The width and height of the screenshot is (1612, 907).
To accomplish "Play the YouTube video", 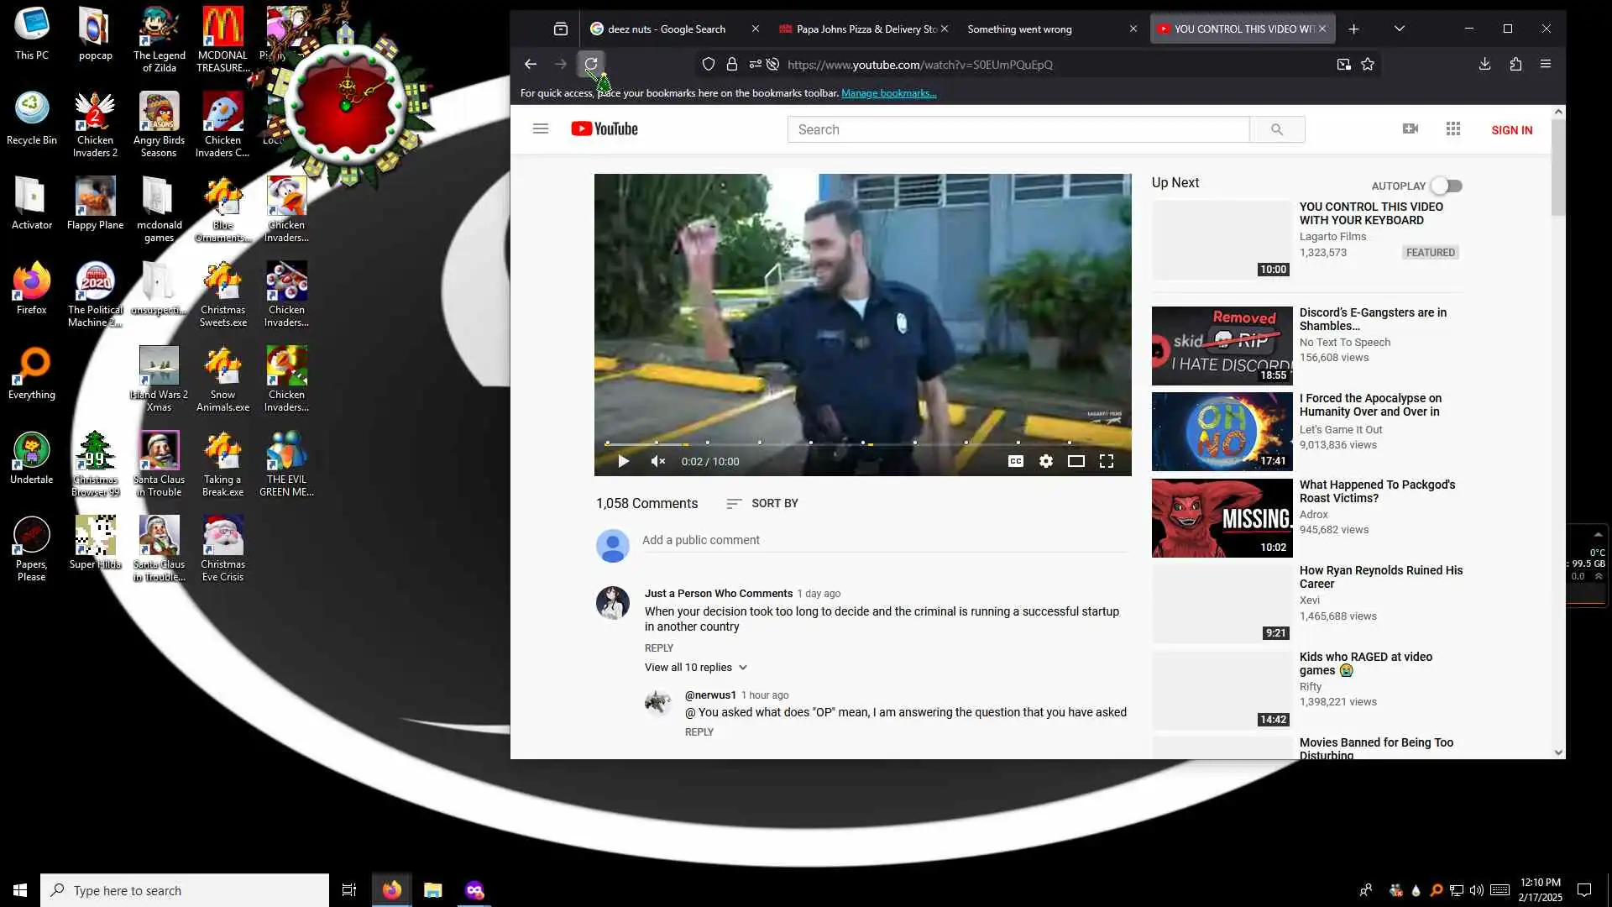I will coord(623,461).
